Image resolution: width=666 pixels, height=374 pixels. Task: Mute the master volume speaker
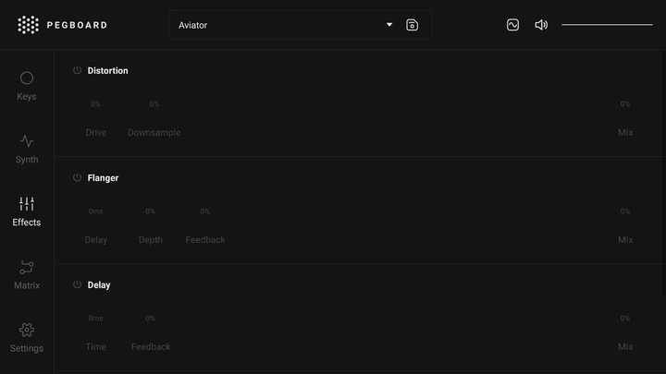point(541,25)
